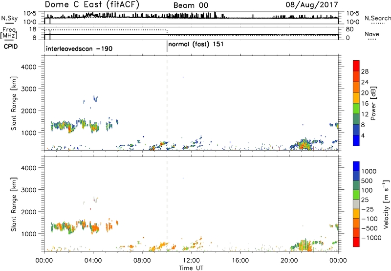
Task: Click the '-1000' tick on velocity scale
Action: (x=371, y=238)
